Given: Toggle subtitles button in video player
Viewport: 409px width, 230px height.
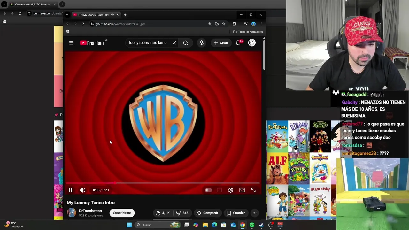Looking at the screenshot, I should click(x=219, y=190).
